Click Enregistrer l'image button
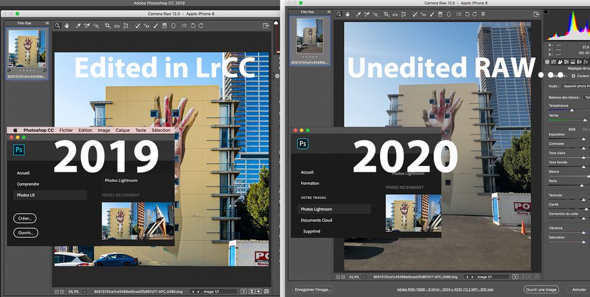 pos(313,289)
